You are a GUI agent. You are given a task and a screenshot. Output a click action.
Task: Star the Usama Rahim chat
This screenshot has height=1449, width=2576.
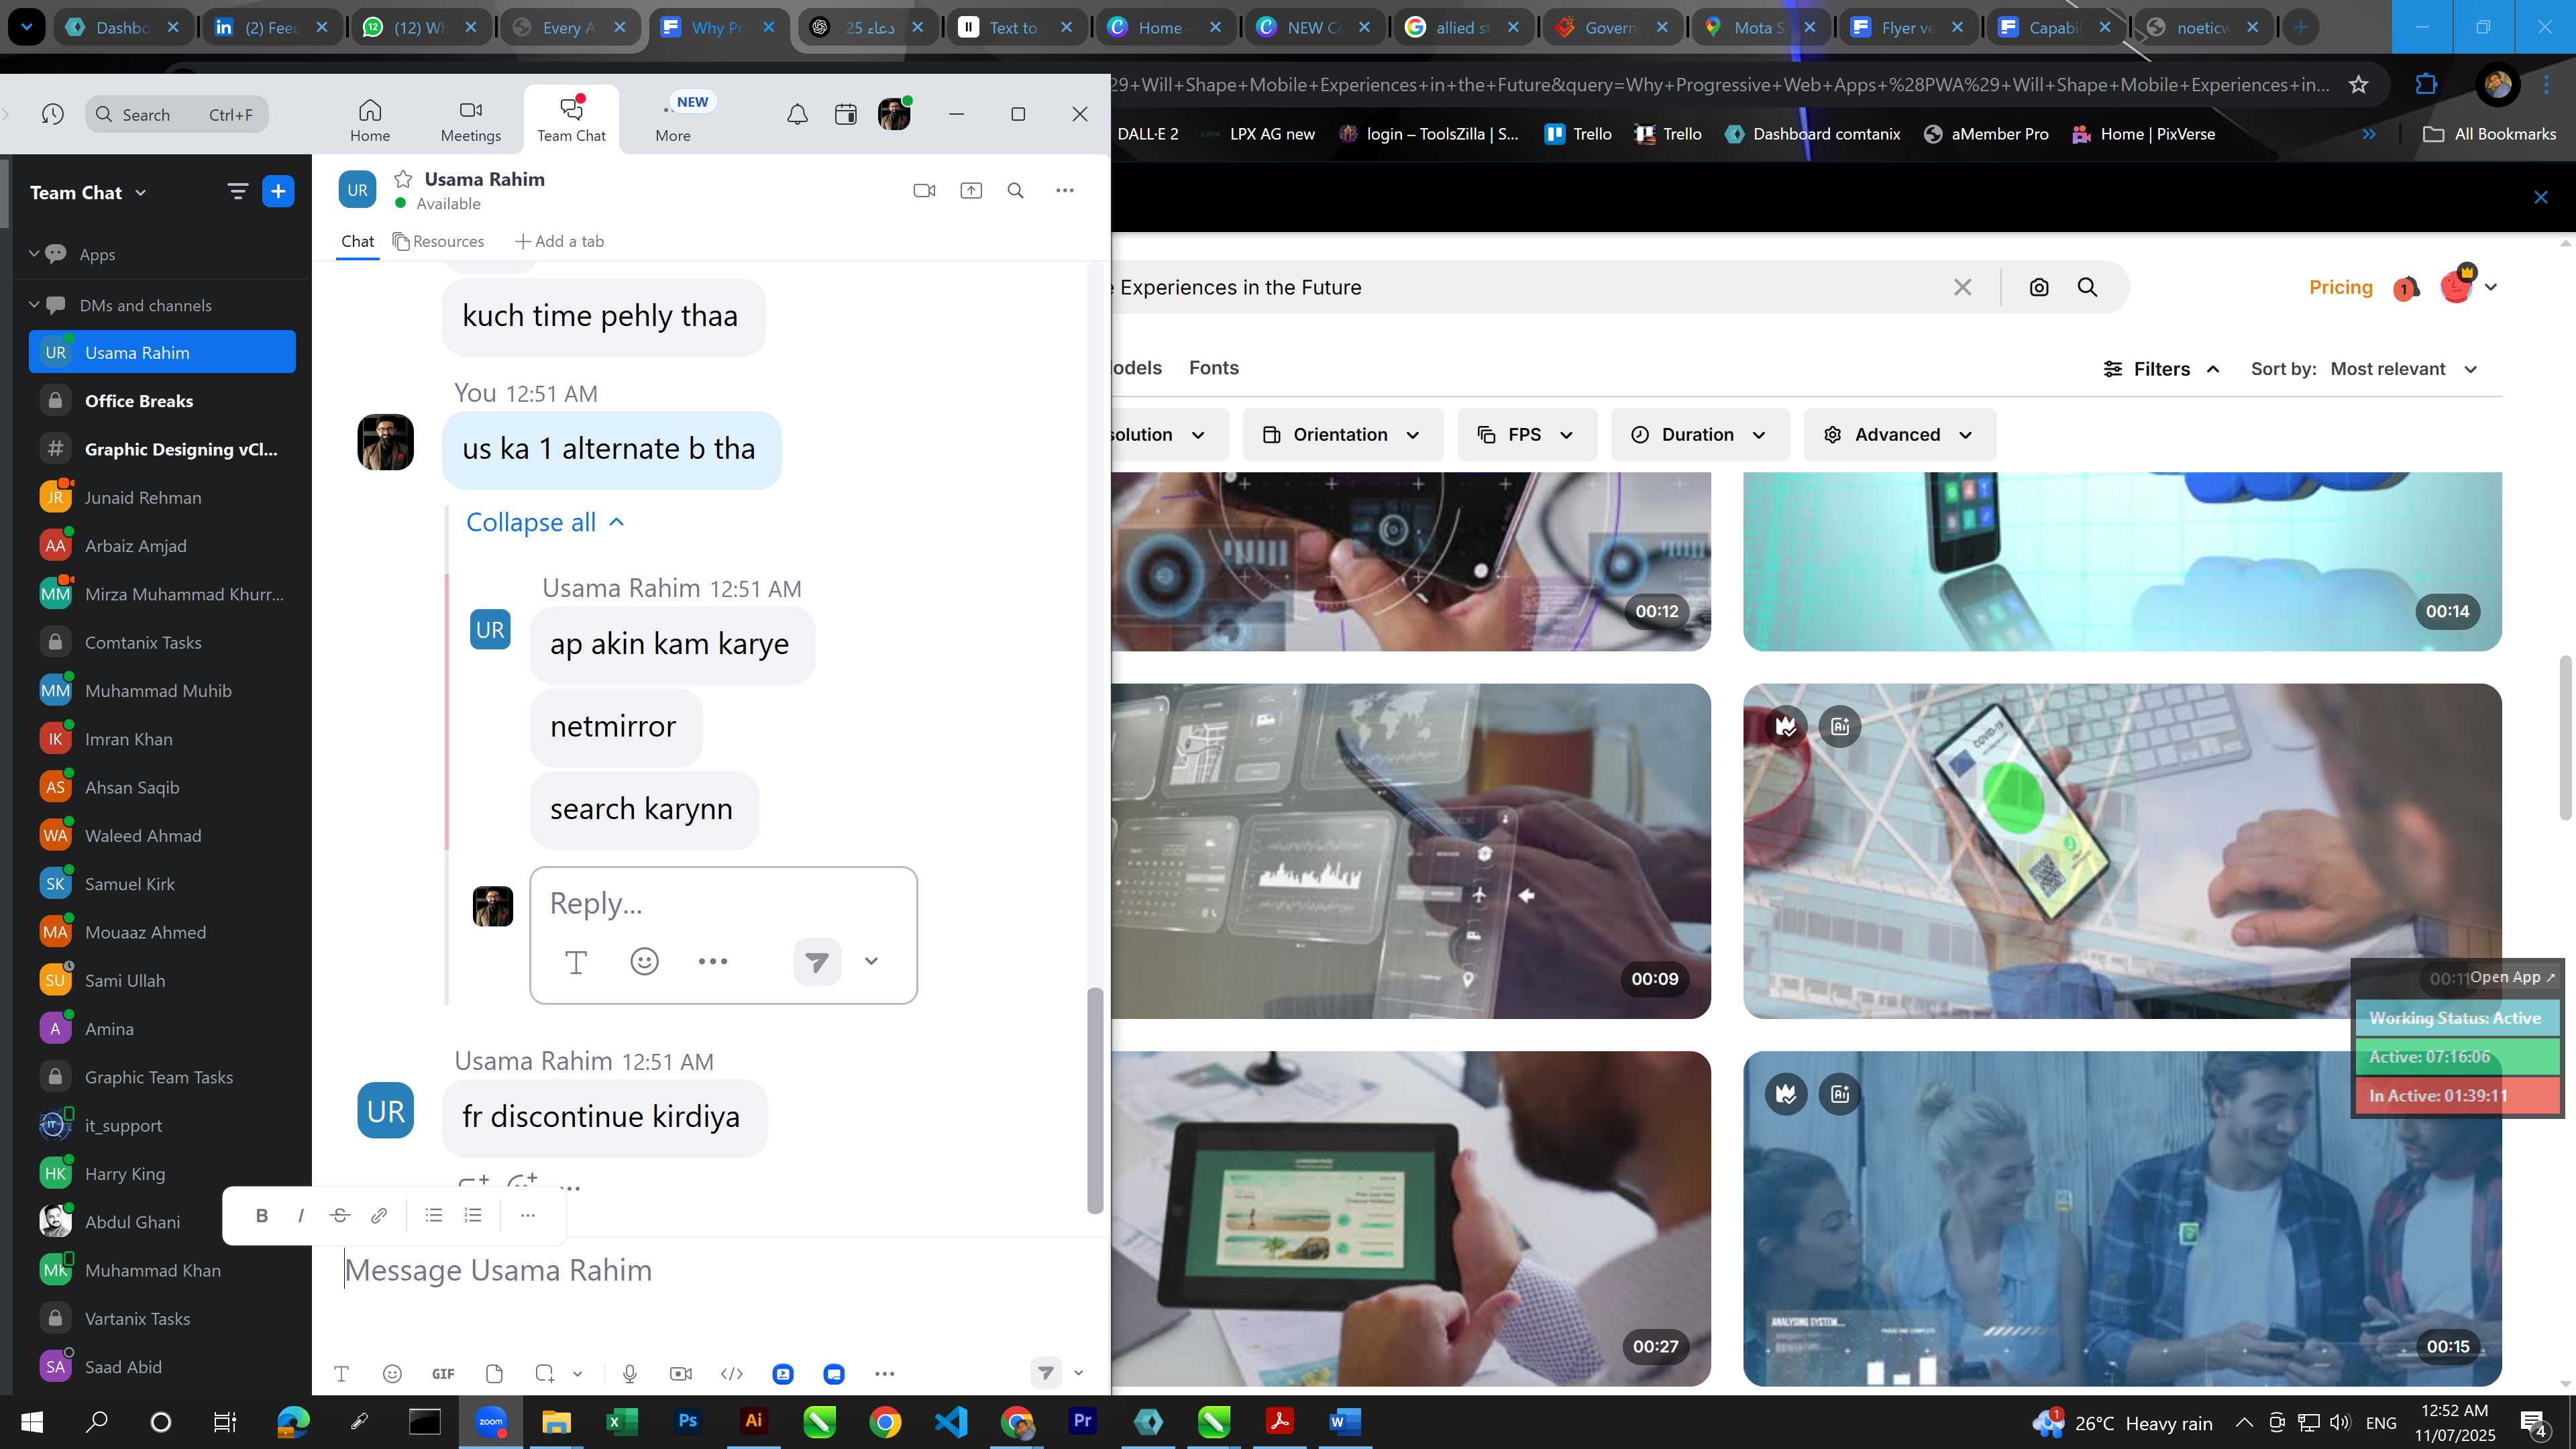403,179
